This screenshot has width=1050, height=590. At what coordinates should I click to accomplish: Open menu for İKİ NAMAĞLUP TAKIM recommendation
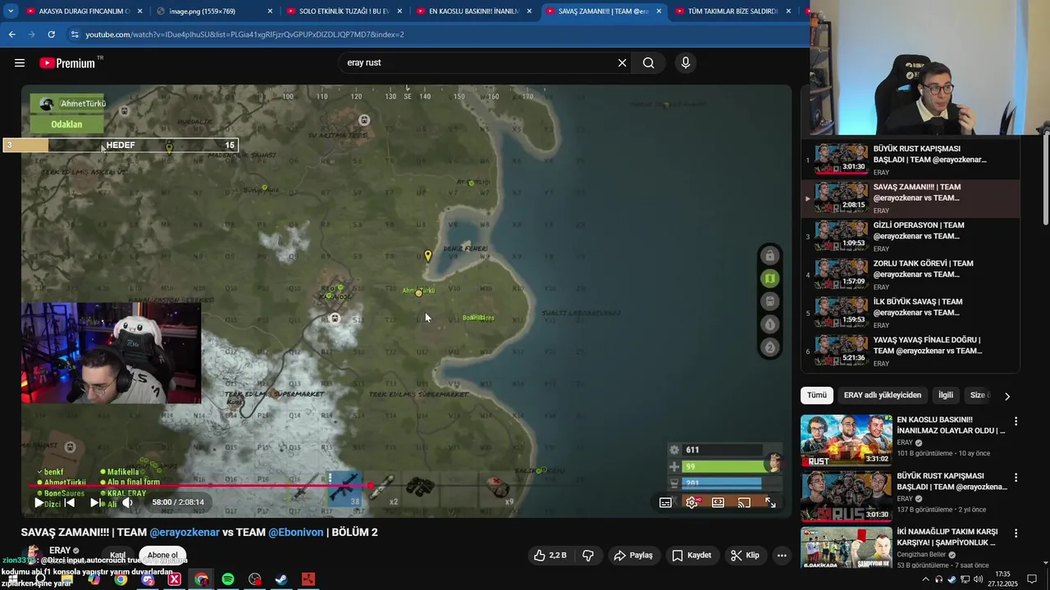point(1016,533)
